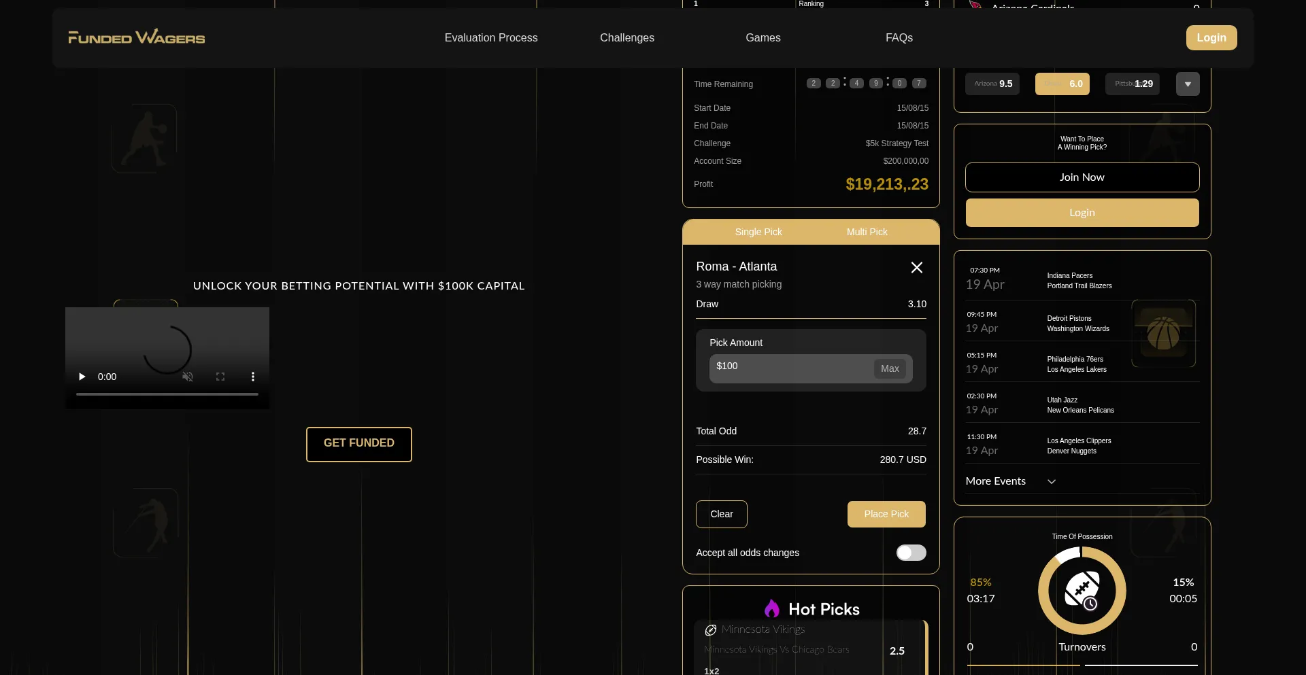
Task: Click the 15% possession value
Action: pyautogui.click(x=1184, y=583)
